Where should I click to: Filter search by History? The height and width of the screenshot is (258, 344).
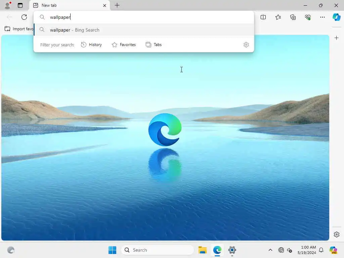pyautogui.click(x=91, y=45)
